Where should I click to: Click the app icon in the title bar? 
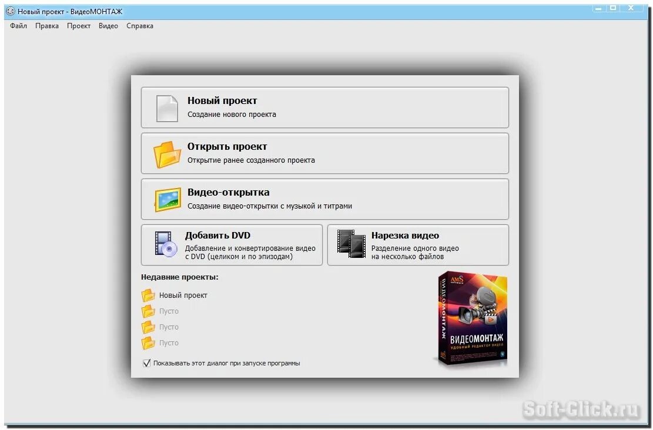pyautogui.click(x=11, y=11)
